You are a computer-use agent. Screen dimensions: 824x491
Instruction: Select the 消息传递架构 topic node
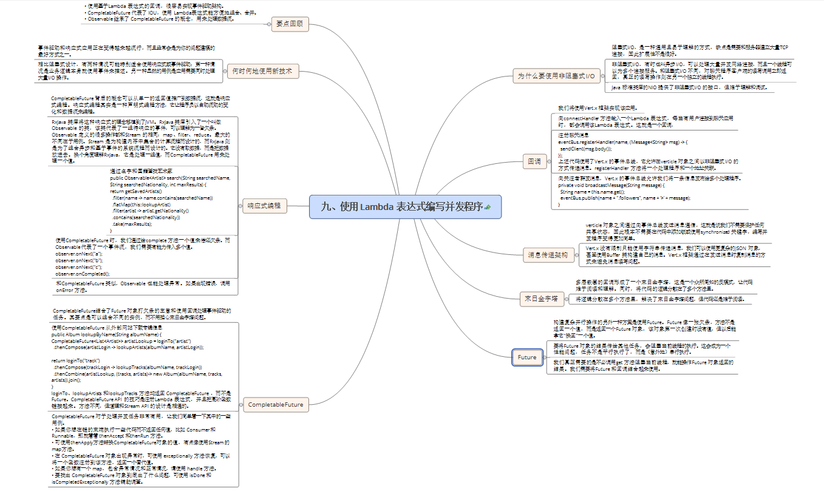point(548,256)
